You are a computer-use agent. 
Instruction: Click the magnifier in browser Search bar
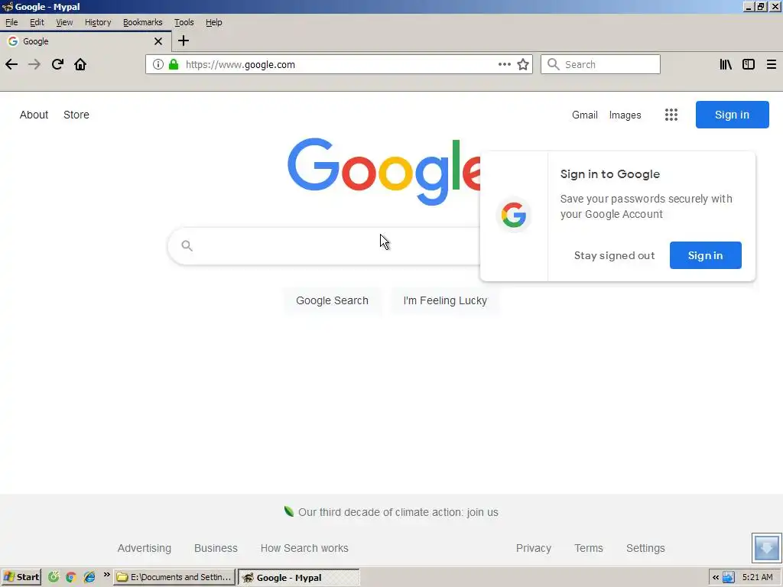pyautogui.click(x=554, y=64)
